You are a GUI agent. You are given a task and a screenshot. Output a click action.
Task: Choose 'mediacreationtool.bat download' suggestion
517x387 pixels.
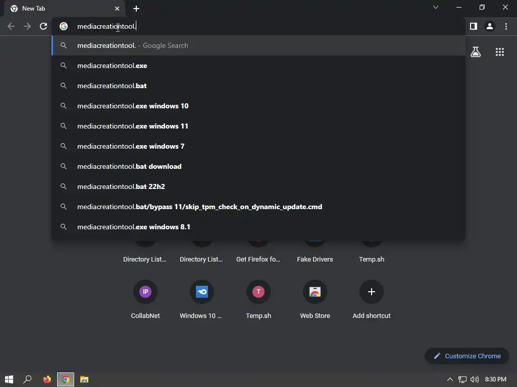258,166
